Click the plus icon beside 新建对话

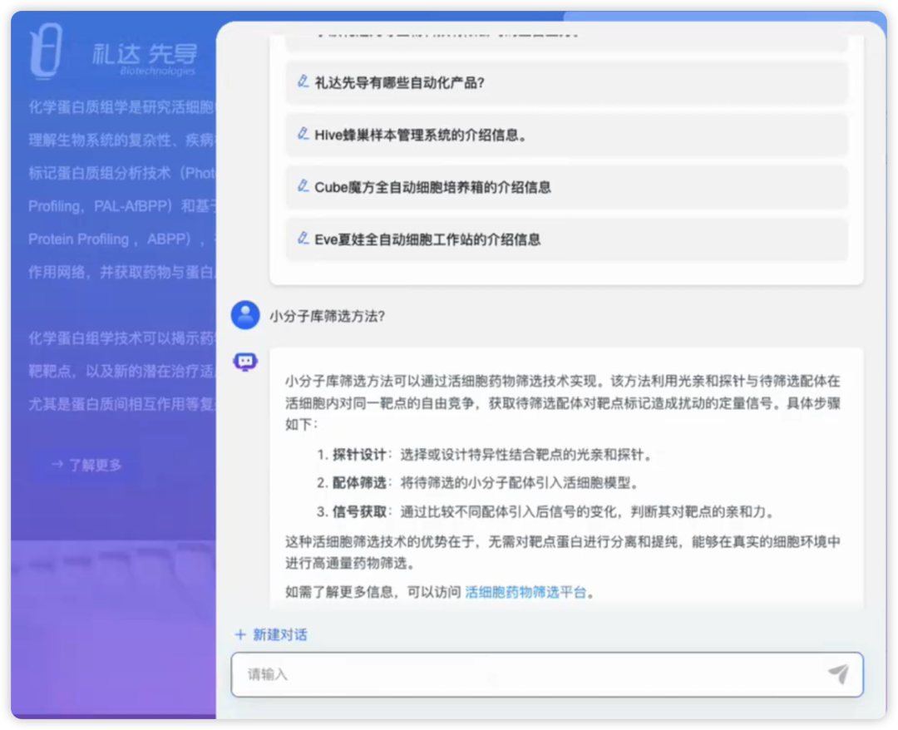click(240, 634)
